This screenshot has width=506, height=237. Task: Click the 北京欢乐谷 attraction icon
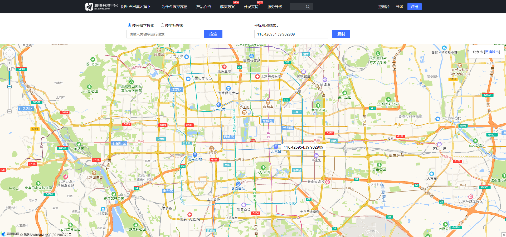click(x=328, y=182)
